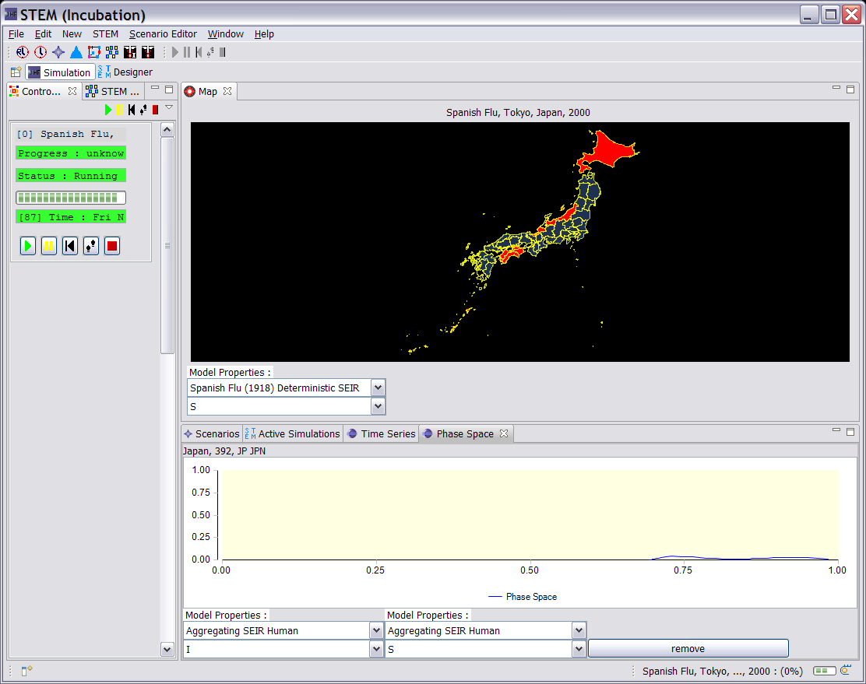
Task: Open the control panel view menu triangle
Action: click(169, 108)
